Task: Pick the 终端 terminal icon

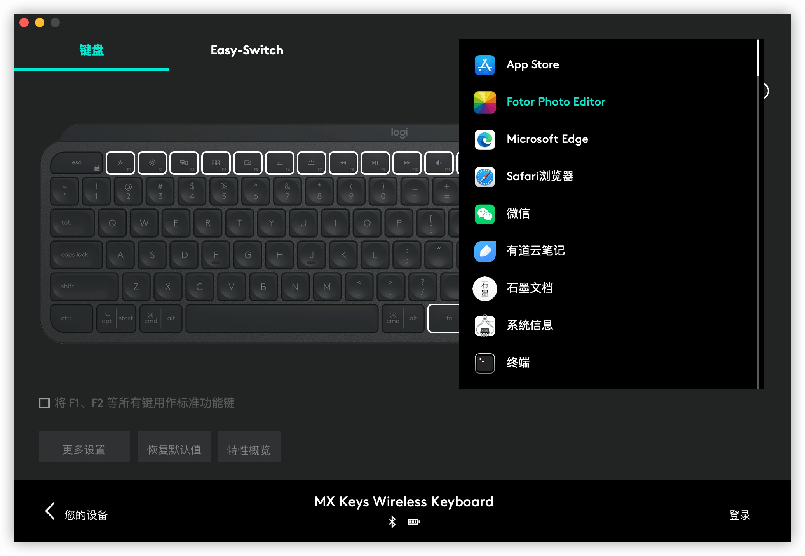Action: [484, 363]
